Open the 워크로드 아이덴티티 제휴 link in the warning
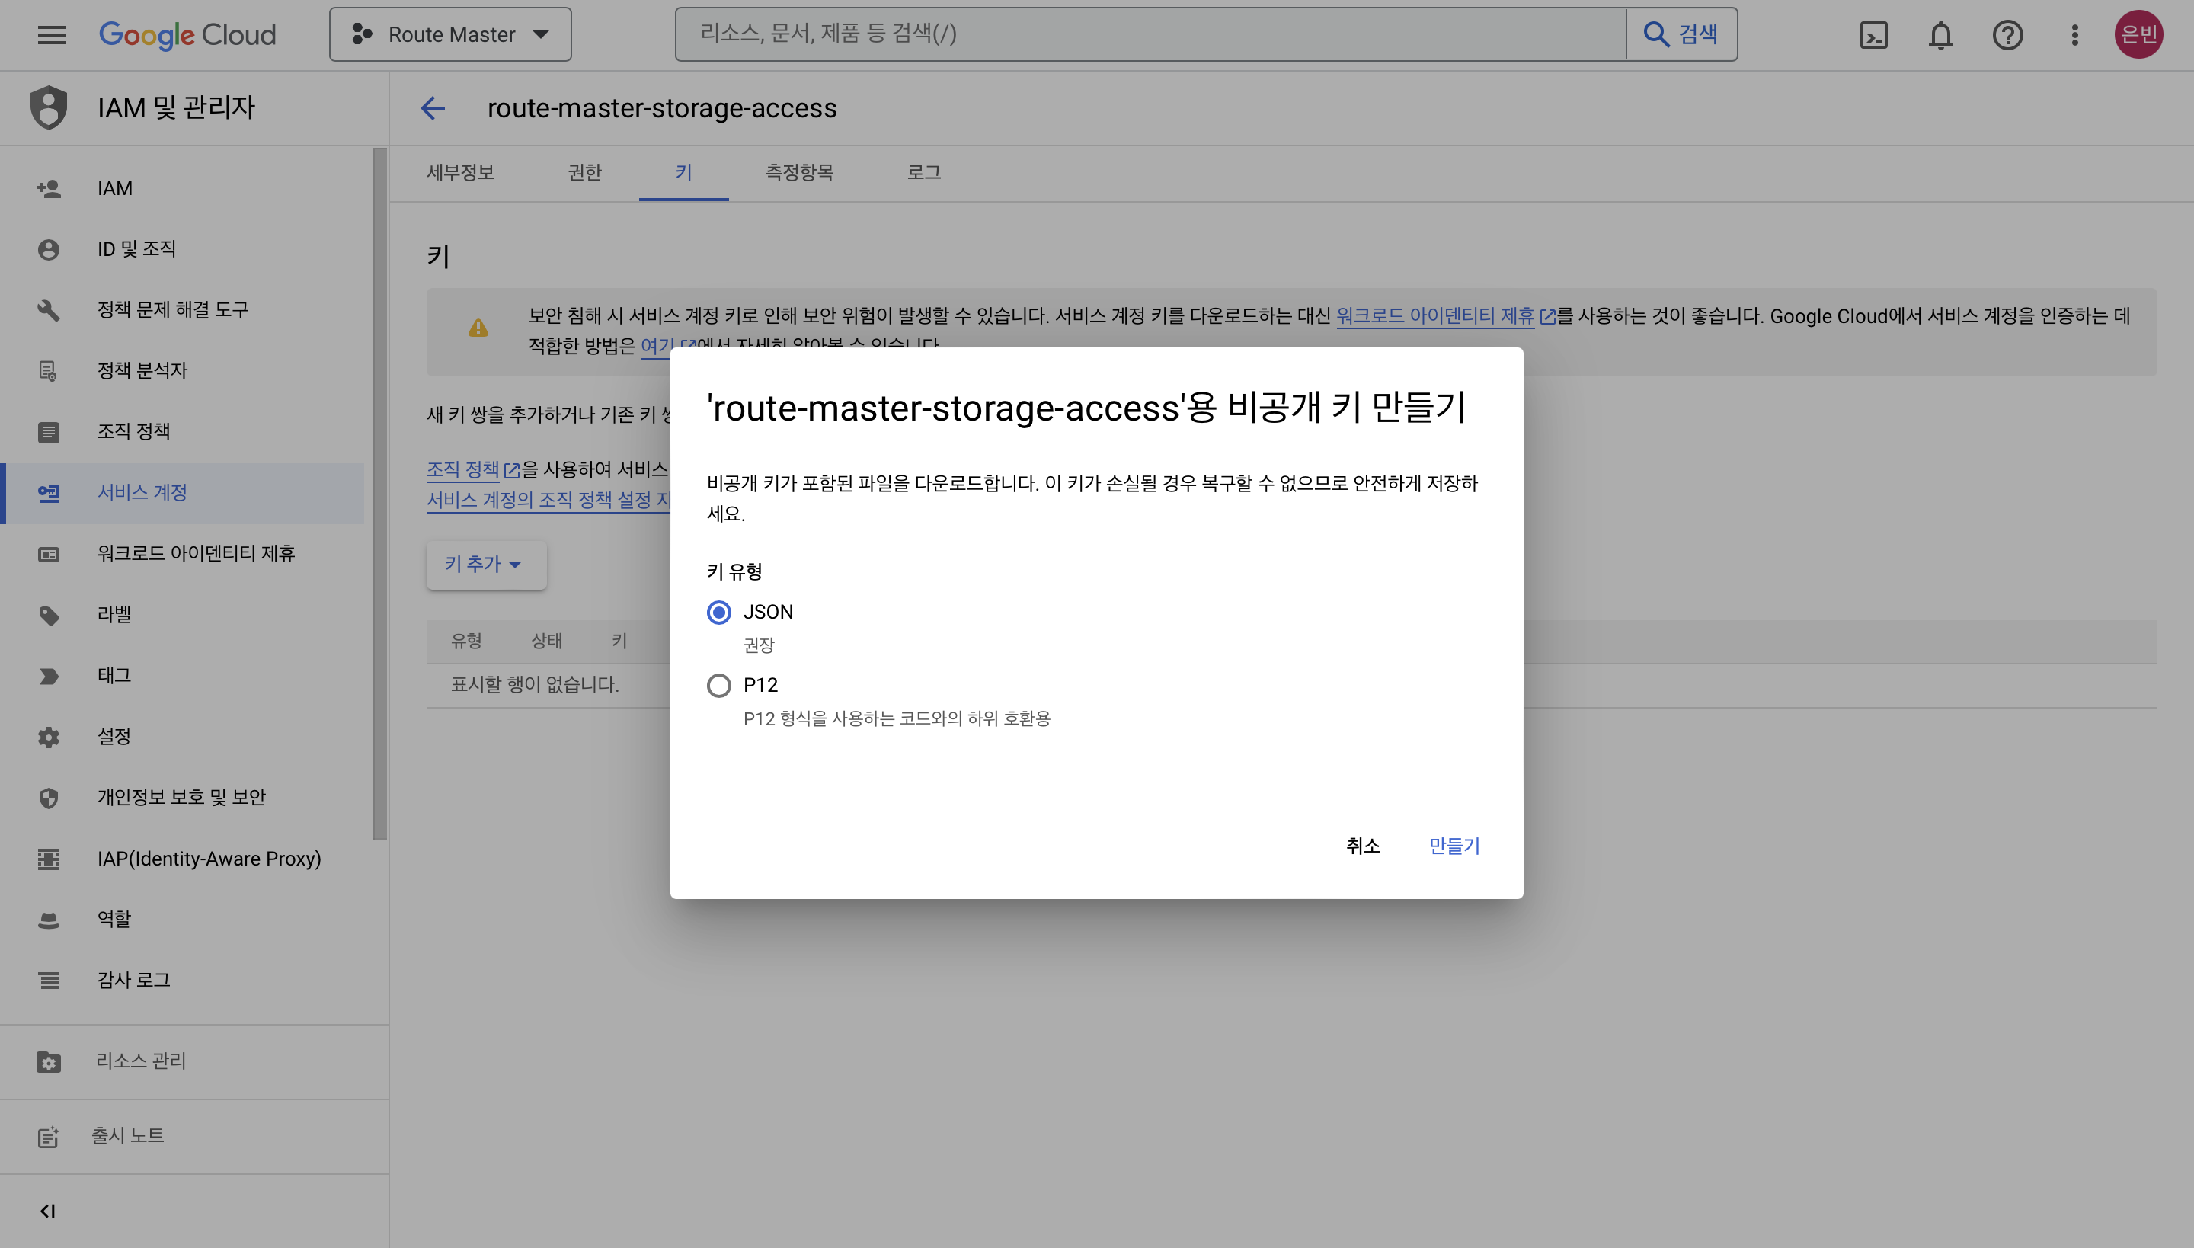 pyautogui.click(x=1435, y=316)
